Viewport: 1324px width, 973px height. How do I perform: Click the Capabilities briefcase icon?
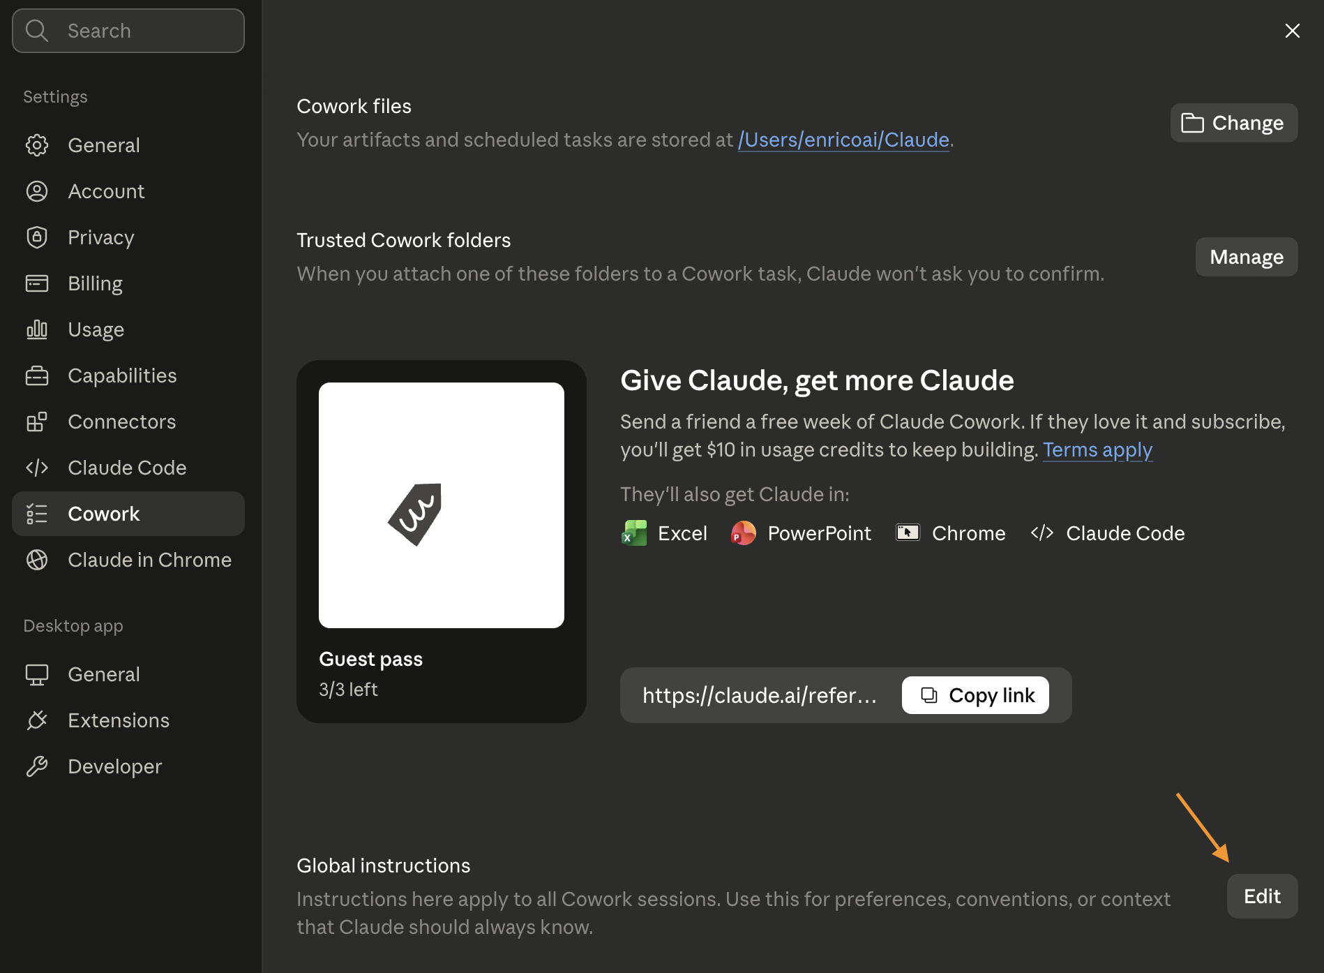pos(37,376)
